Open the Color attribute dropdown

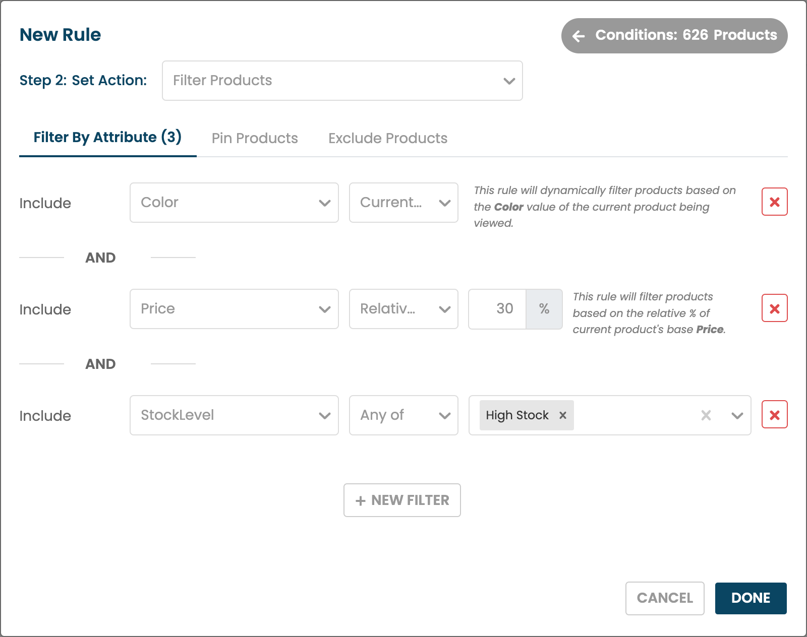coord(234,203)
